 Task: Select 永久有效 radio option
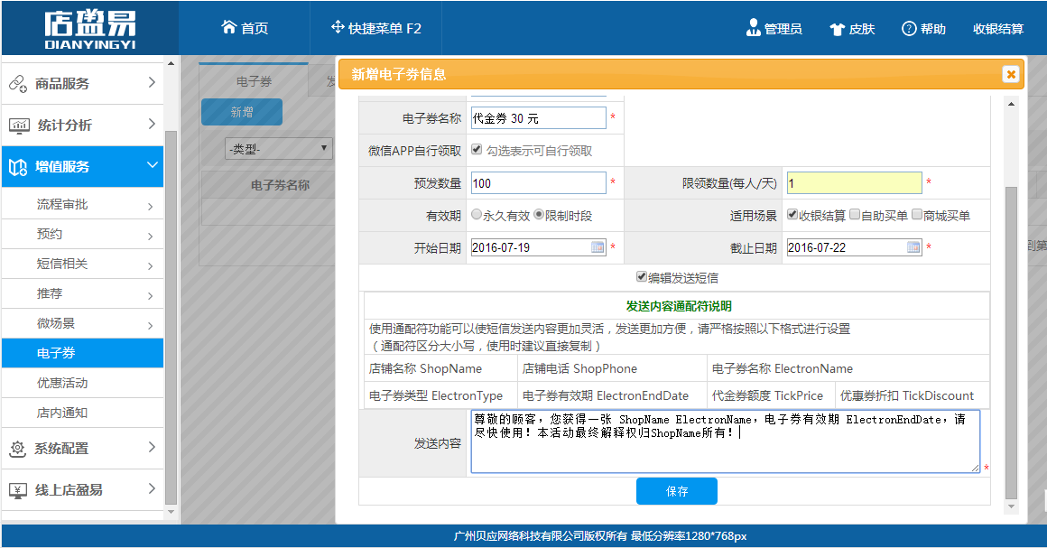coord(476,215)
